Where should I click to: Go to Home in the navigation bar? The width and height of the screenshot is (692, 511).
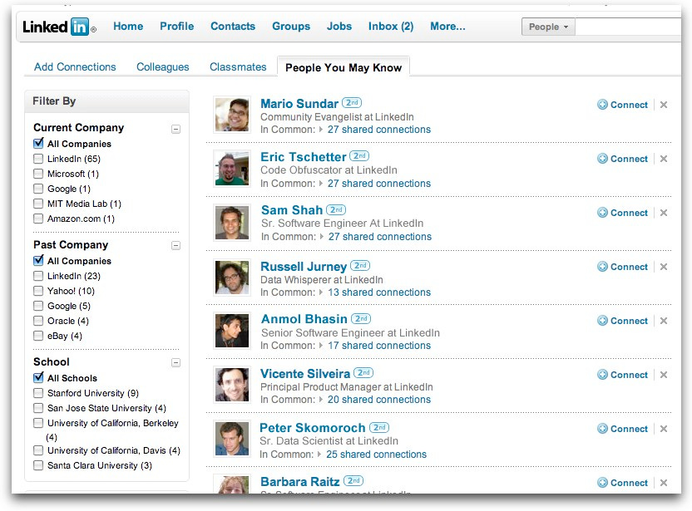point(128,27)
